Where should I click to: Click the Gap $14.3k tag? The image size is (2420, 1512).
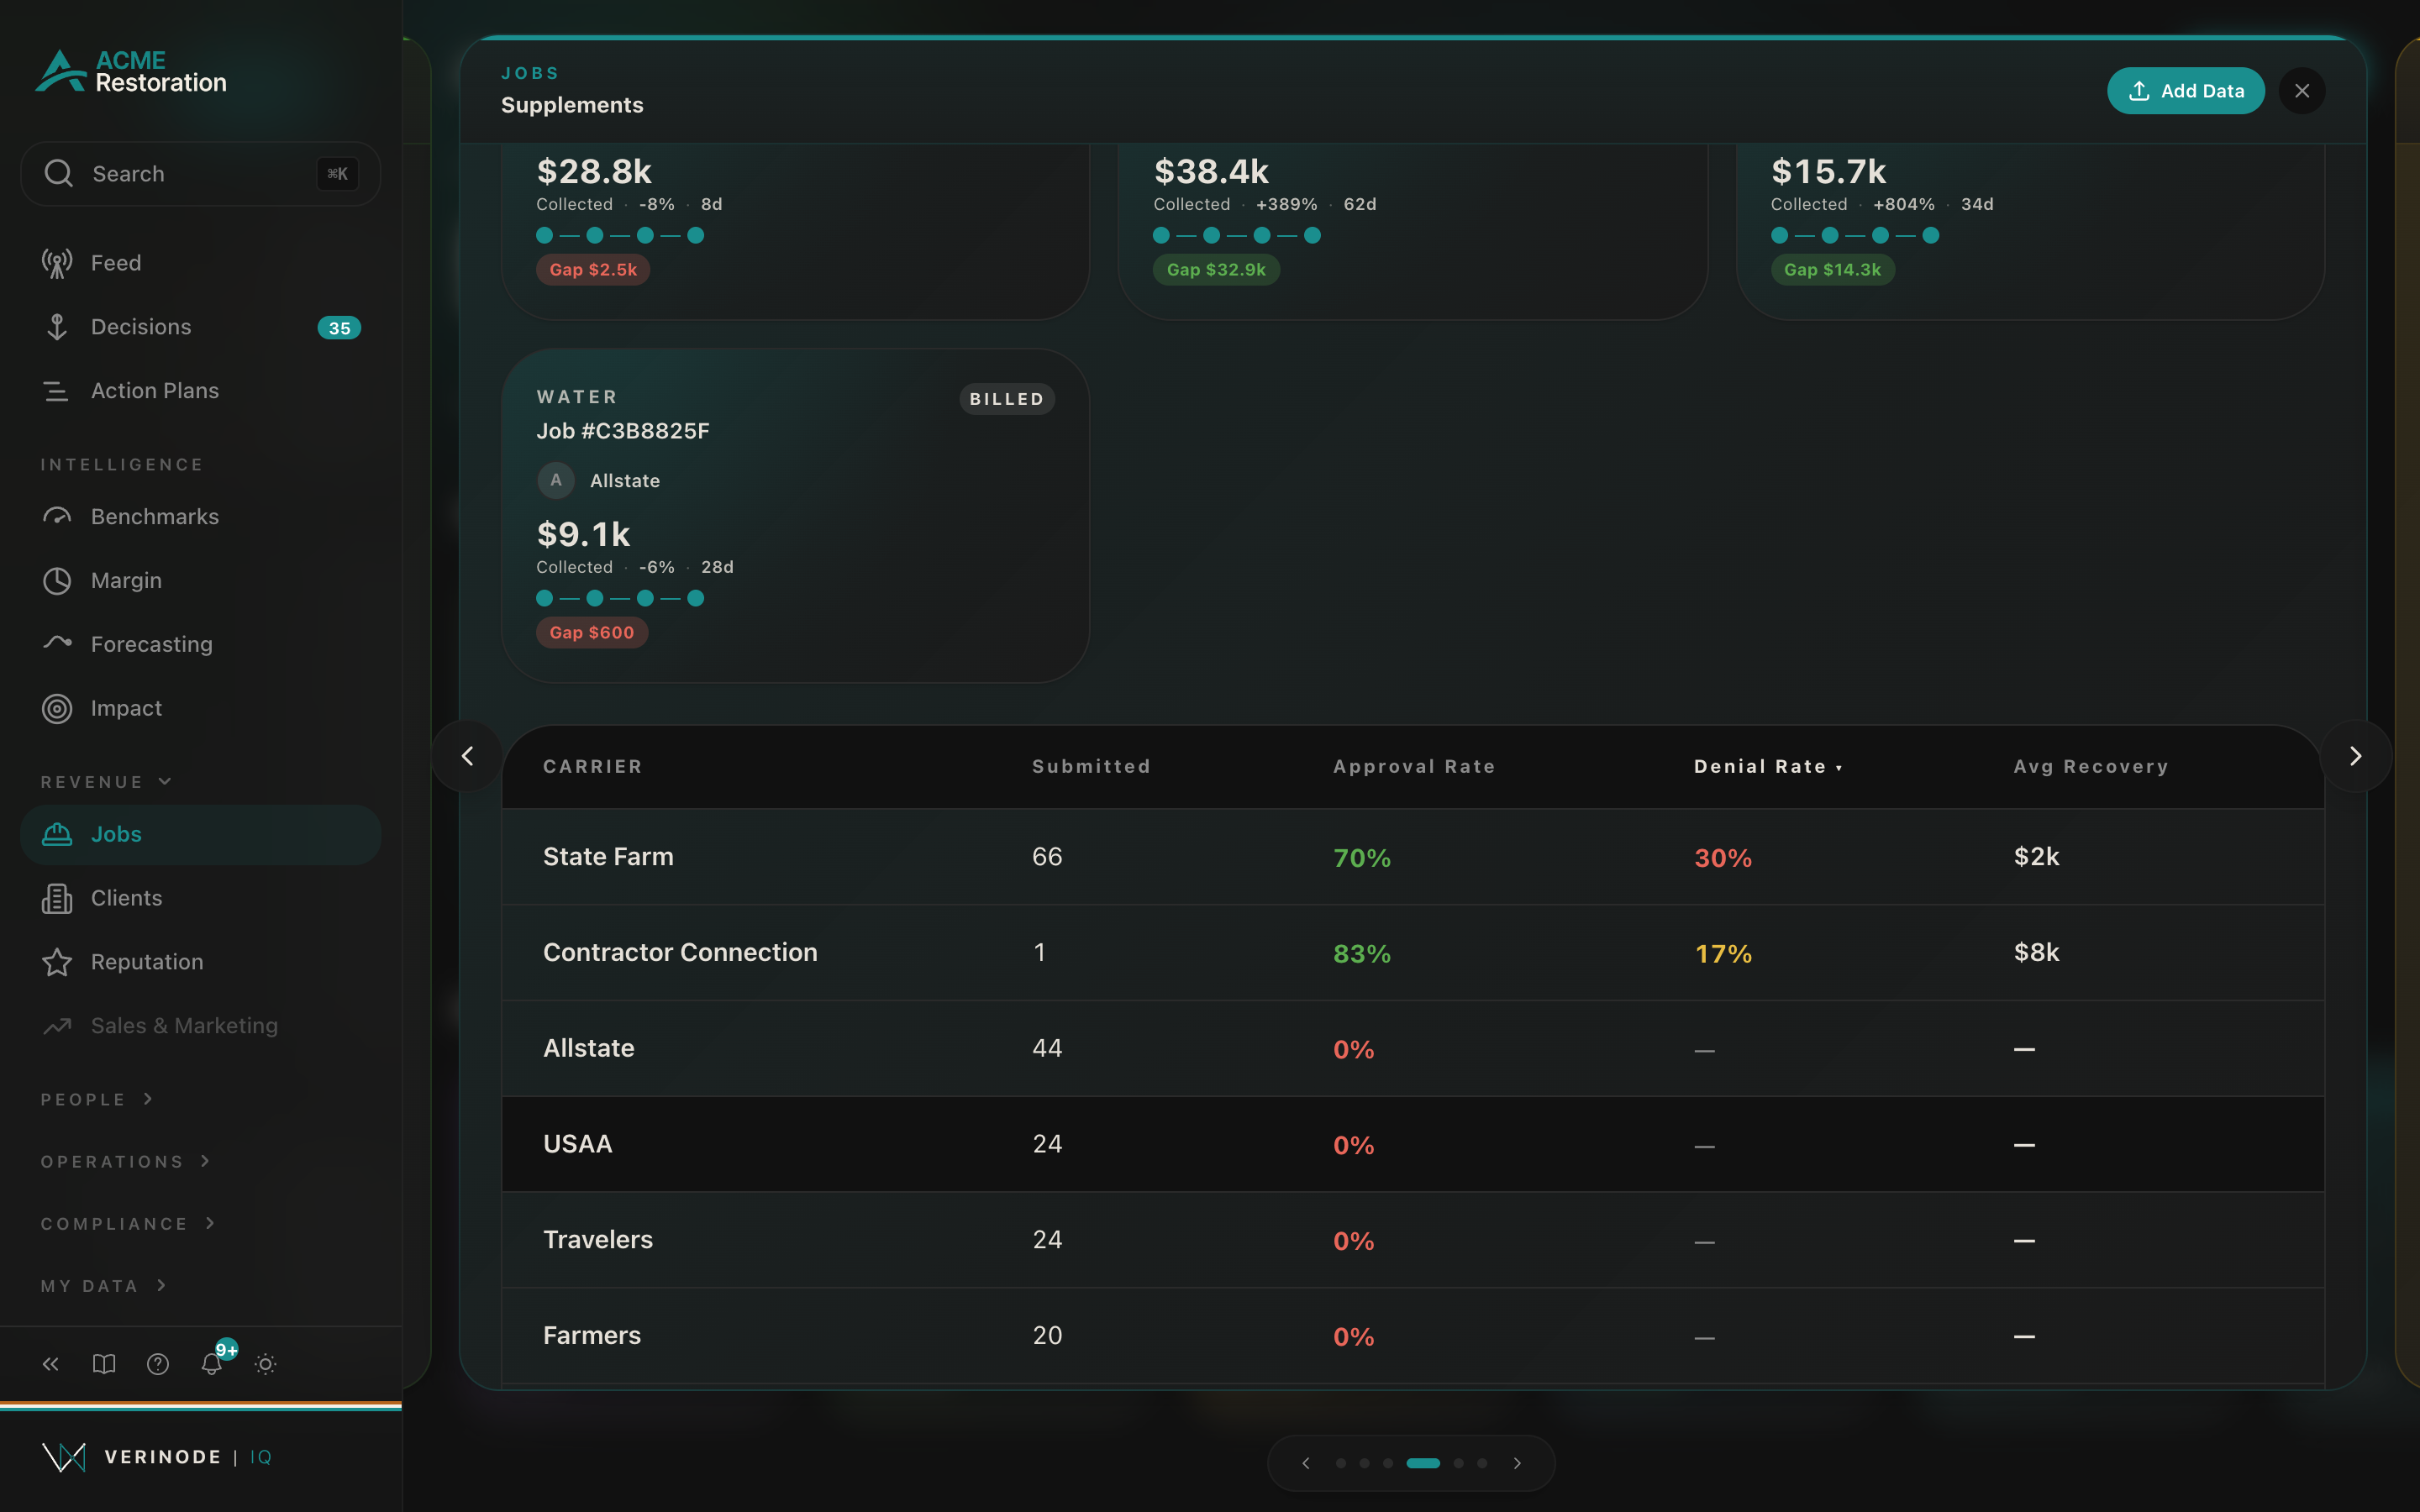click(1833, 270)
